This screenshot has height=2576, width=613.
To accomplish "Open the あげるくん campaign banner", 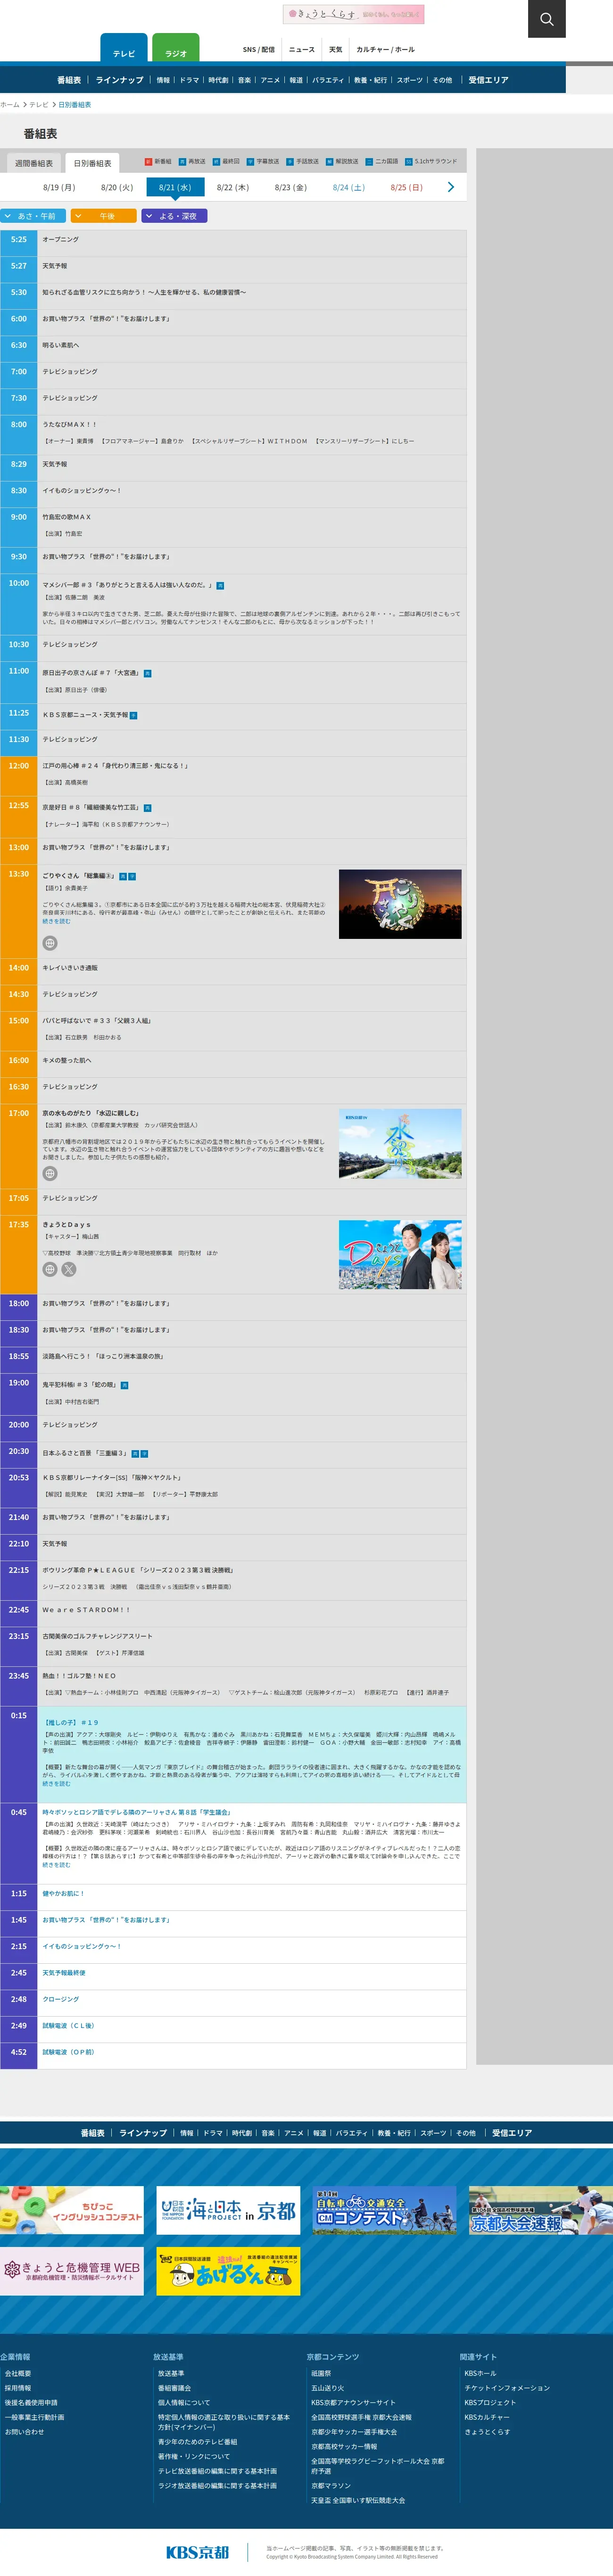I will [229, 2271].
